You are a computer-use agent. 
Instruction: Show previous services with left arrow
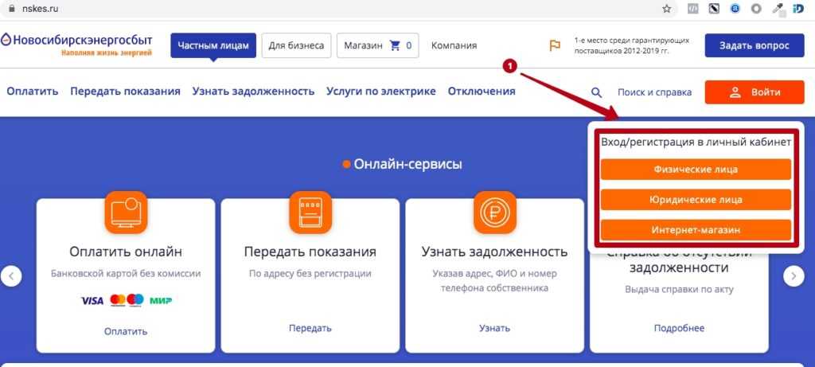pyautogui.click(x=11, y=275)
